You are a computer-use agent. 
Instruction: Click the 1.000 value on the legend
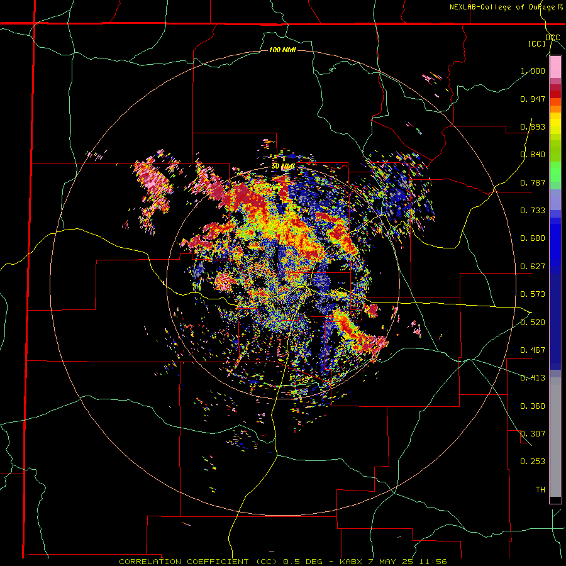click(x=533, y=70)
